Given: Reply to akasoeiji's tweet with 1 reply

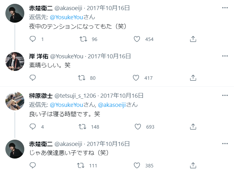Looking at the screenshot, I should click(33, 39).
